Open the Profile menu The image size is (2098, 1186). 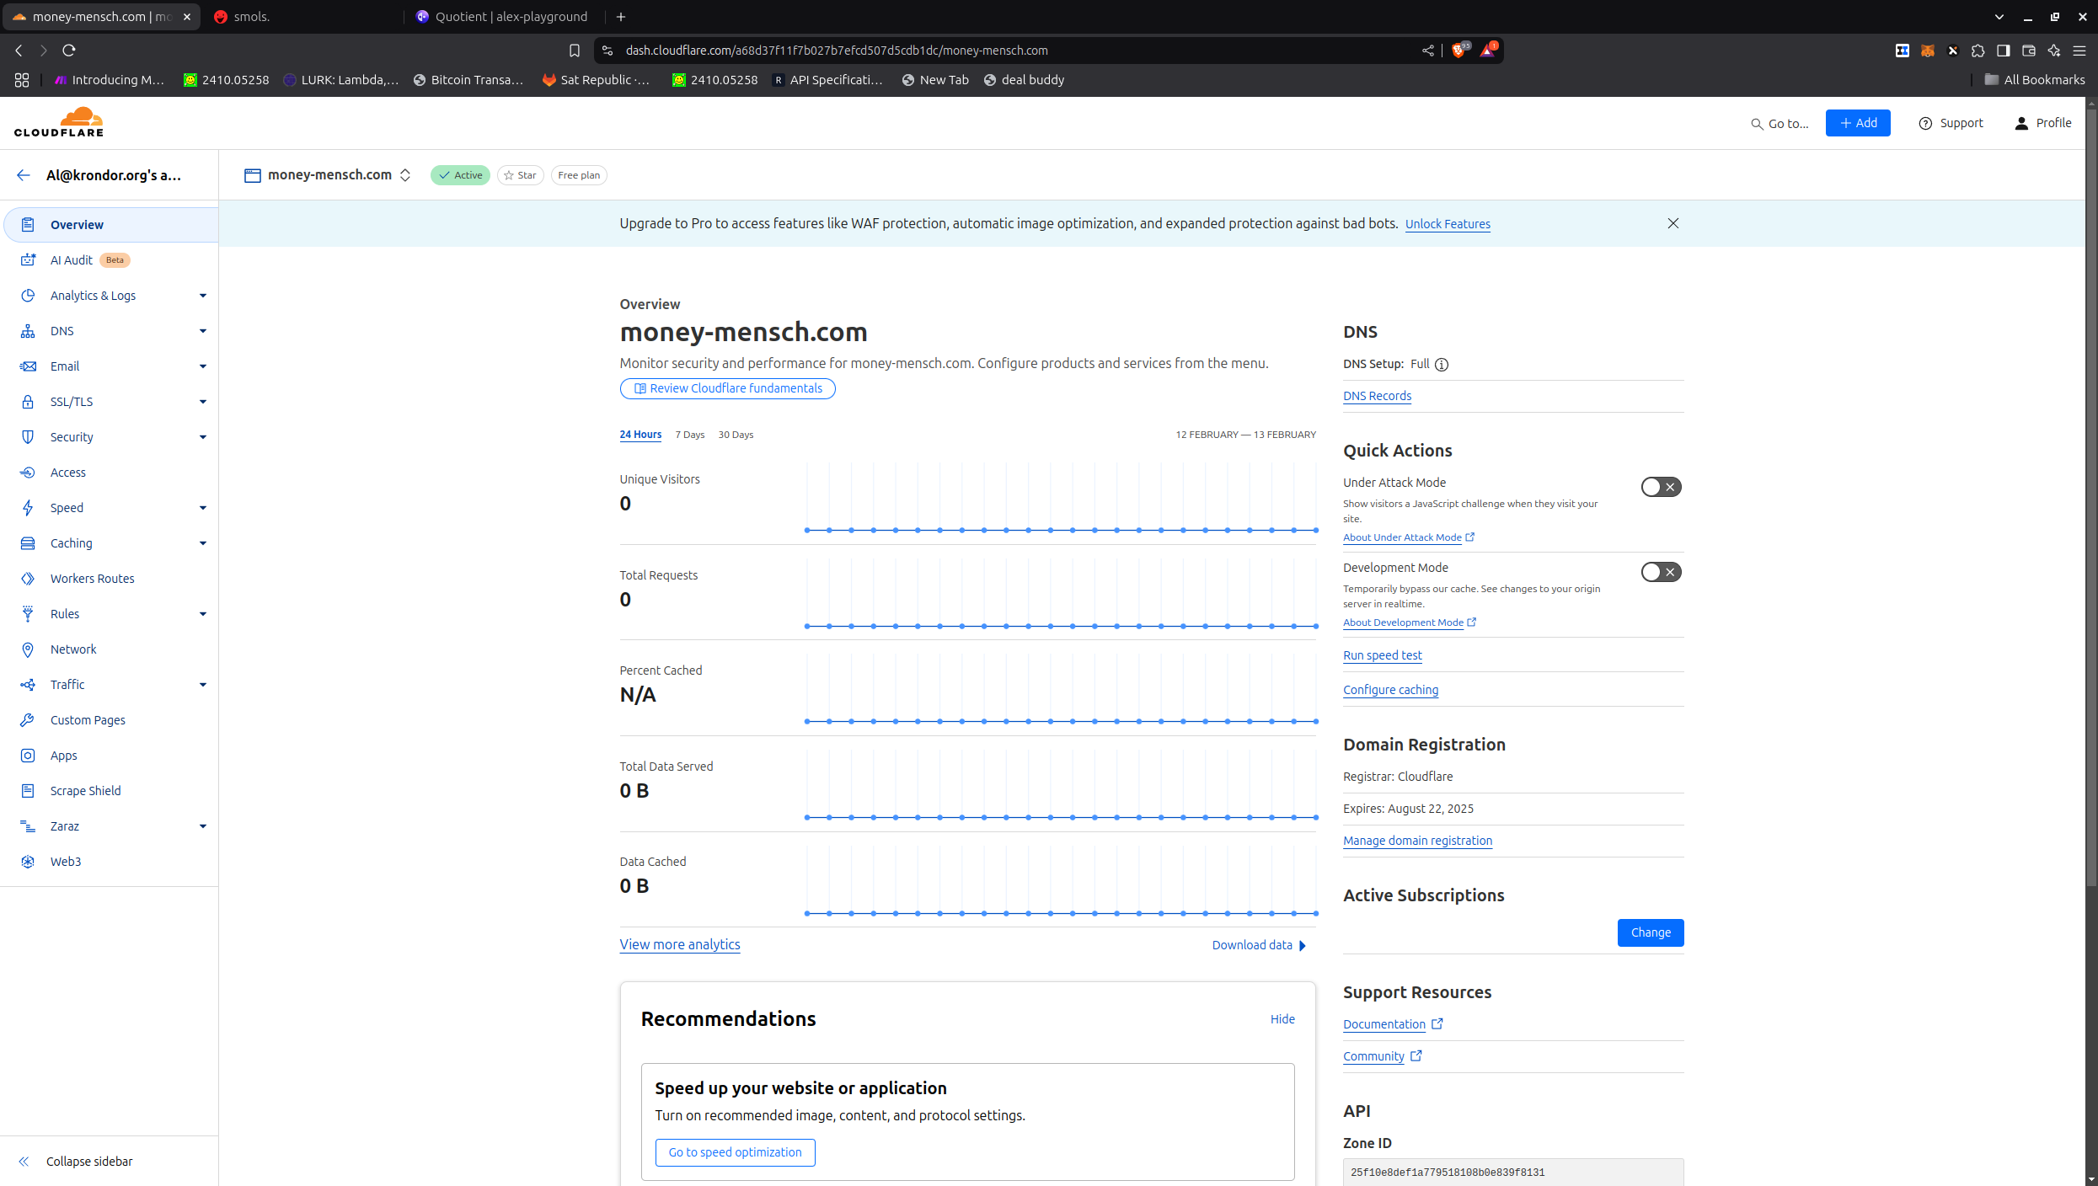(x=2042, y=122)
